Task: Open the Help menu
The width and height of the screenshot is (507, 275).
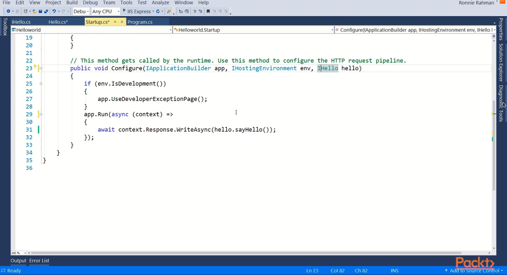Action: 204,3
